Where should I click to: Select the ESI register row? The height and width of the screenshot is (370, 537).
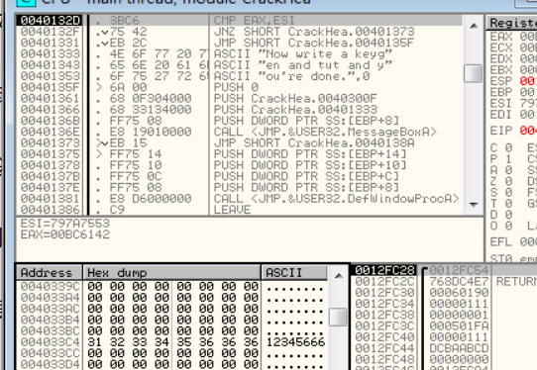(513, 103)
